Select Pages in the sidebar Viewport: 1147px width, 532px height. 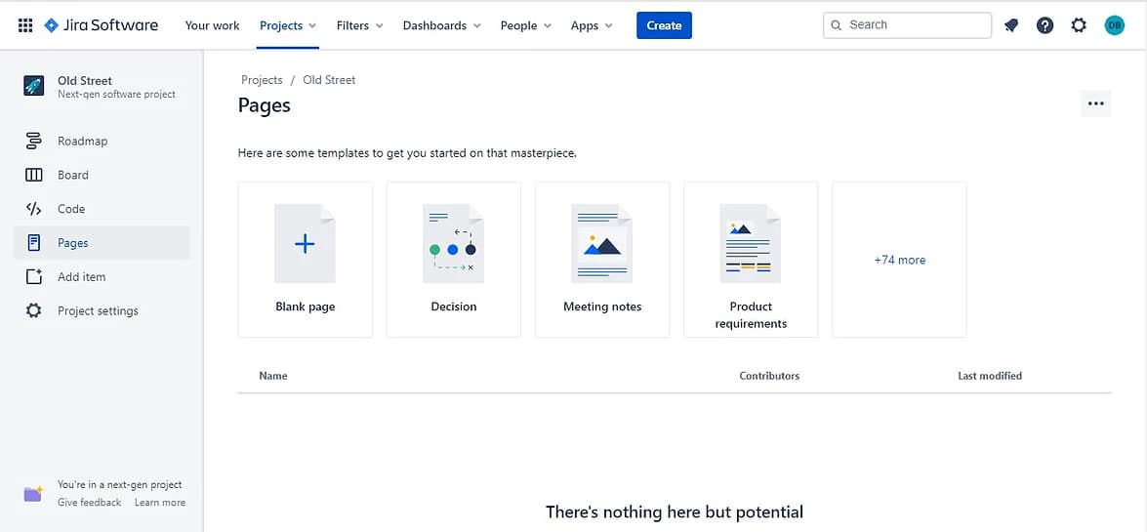73,243
